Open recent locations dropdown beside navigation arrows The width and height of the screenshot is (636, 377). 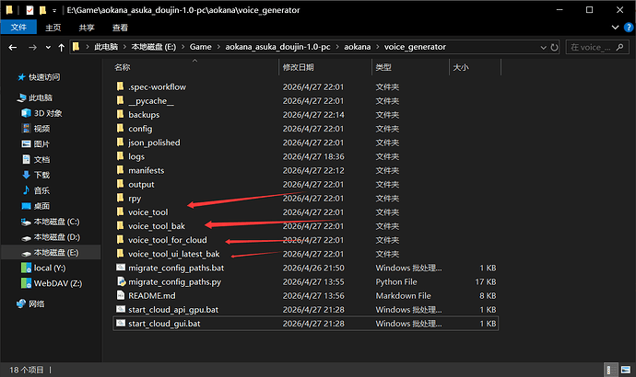[x=47, y=46]
